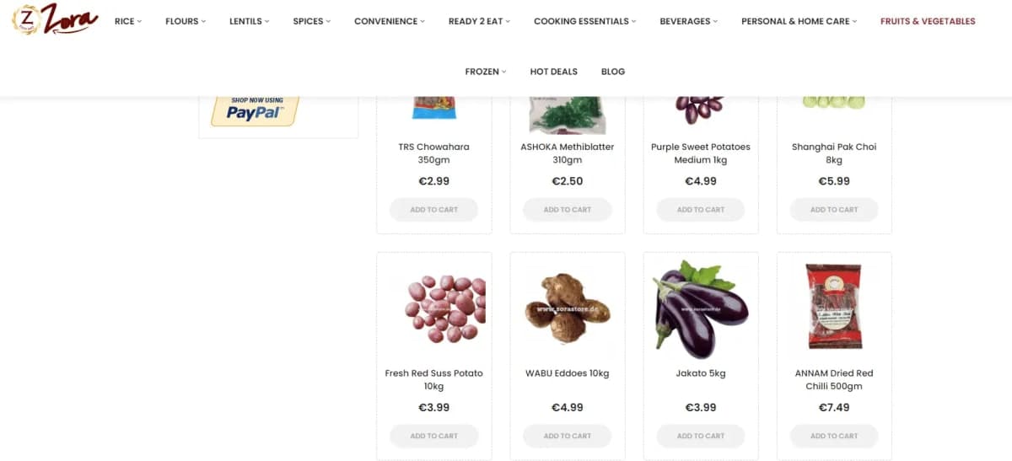Image resolution: width=1012 pixels, height=461 pixels.
Task: Add ANNAM Dried Red Chilli to cart
Action: [834, 436]
